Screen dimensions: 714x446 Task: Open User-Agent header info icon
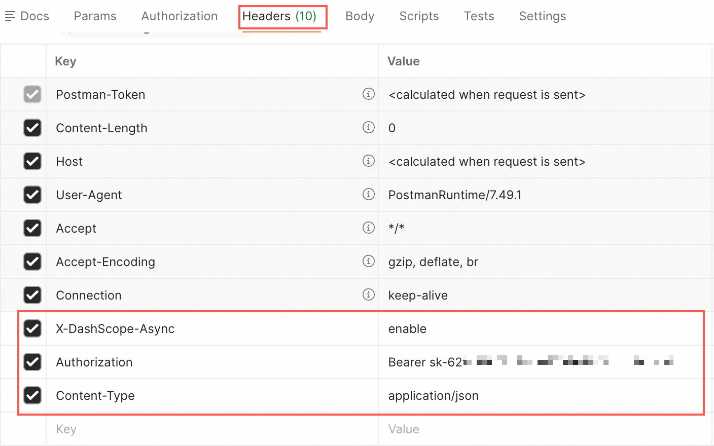[369, 194]
